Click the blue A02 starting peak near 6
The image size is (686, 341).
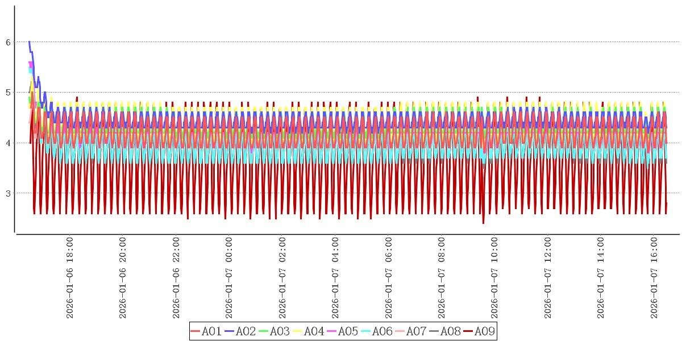[x=30, y=43]
